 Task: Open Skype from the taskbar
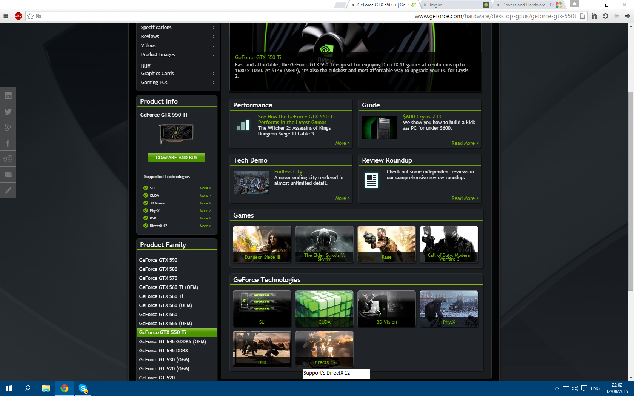tap(83, 388)
